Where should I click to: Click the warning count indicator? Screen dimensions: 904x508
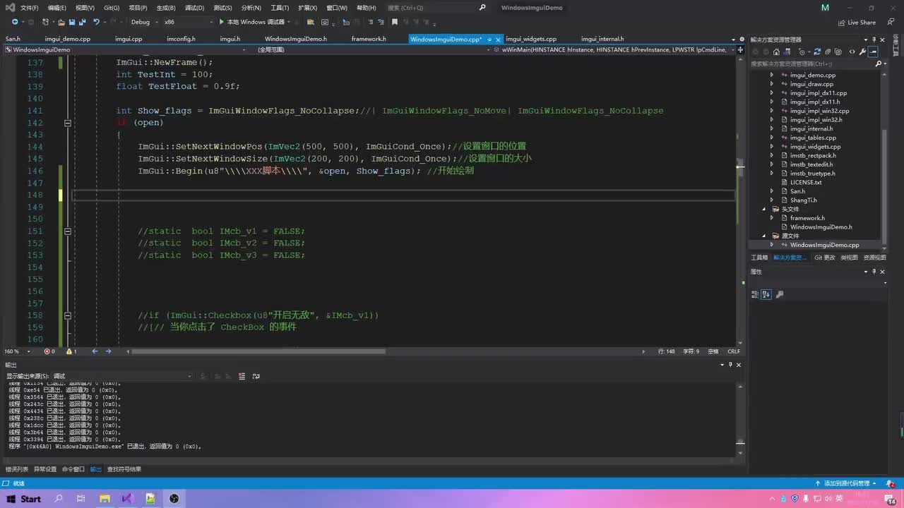[x=71, y=351]
